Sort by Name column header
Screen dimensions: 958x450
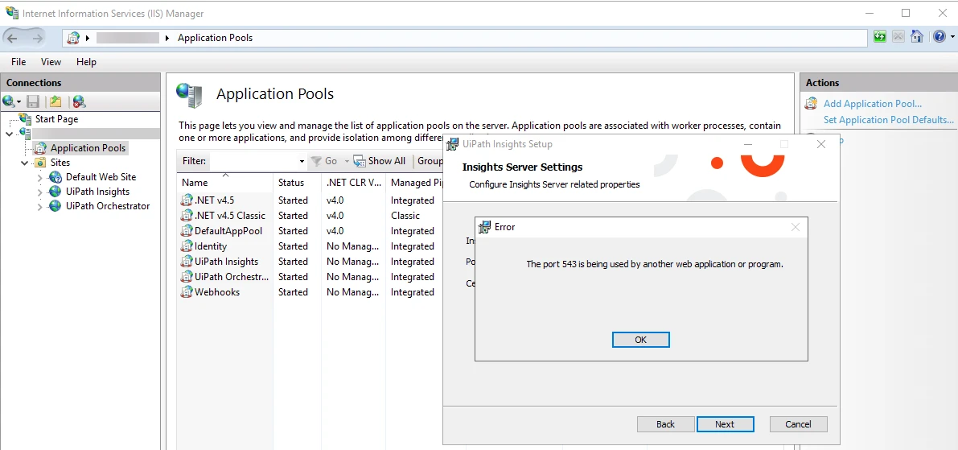[x=225, y=182]
